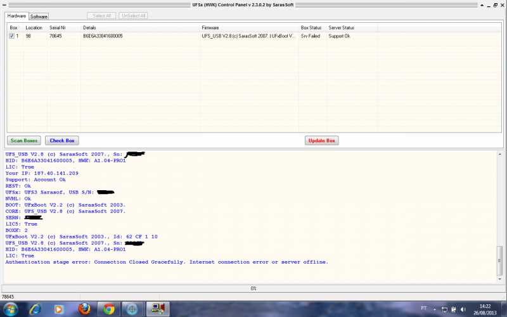507x317 pixels.
Task: Click the log line starting with BOOT: UFxBoot V2.2
Action: tap(65, 205)
